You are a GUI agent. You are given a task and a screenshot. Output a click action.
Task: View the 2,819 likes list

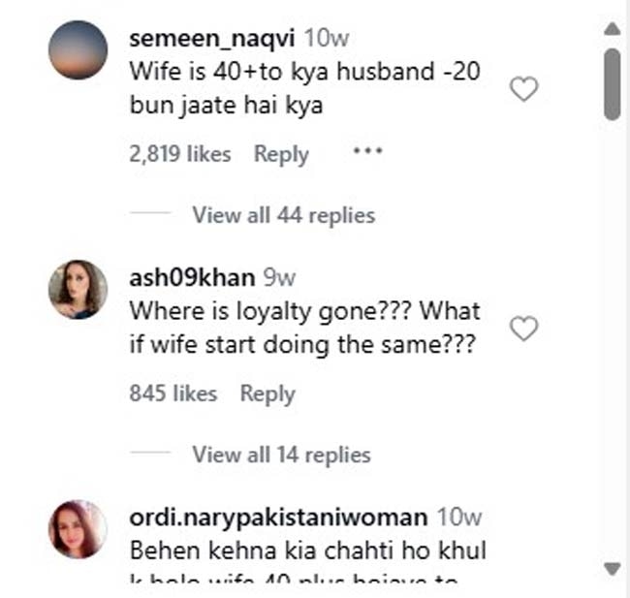coord(180,154)
